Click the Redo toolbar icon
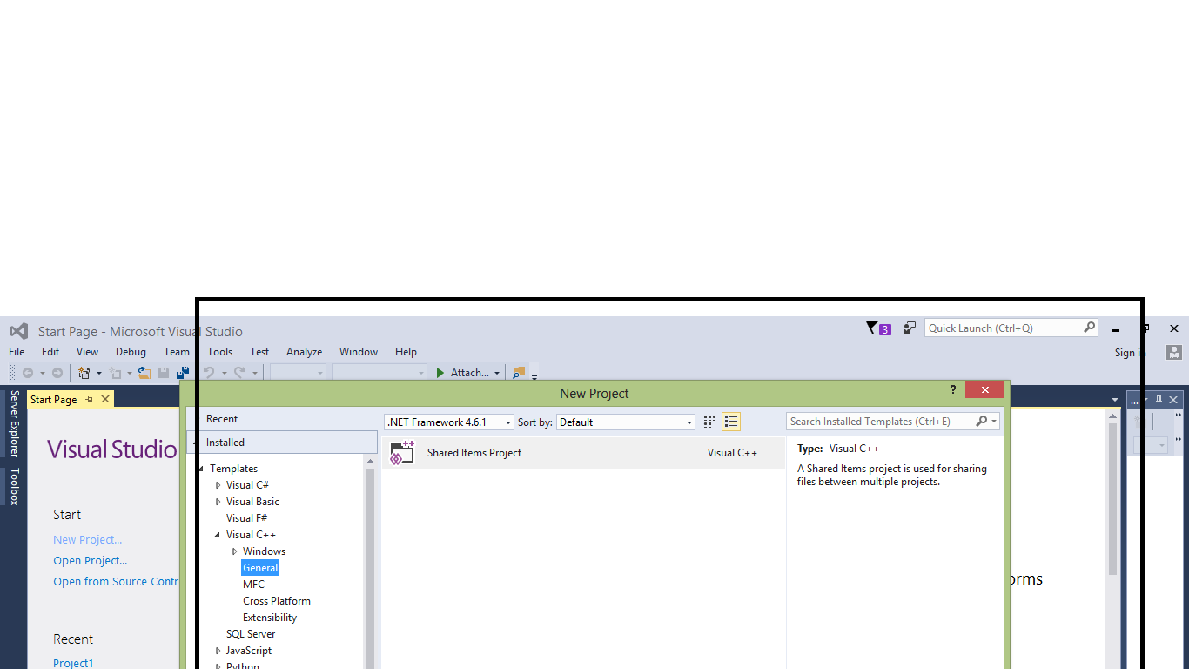Screen dimensions: 1189x669 click(239, 373)
